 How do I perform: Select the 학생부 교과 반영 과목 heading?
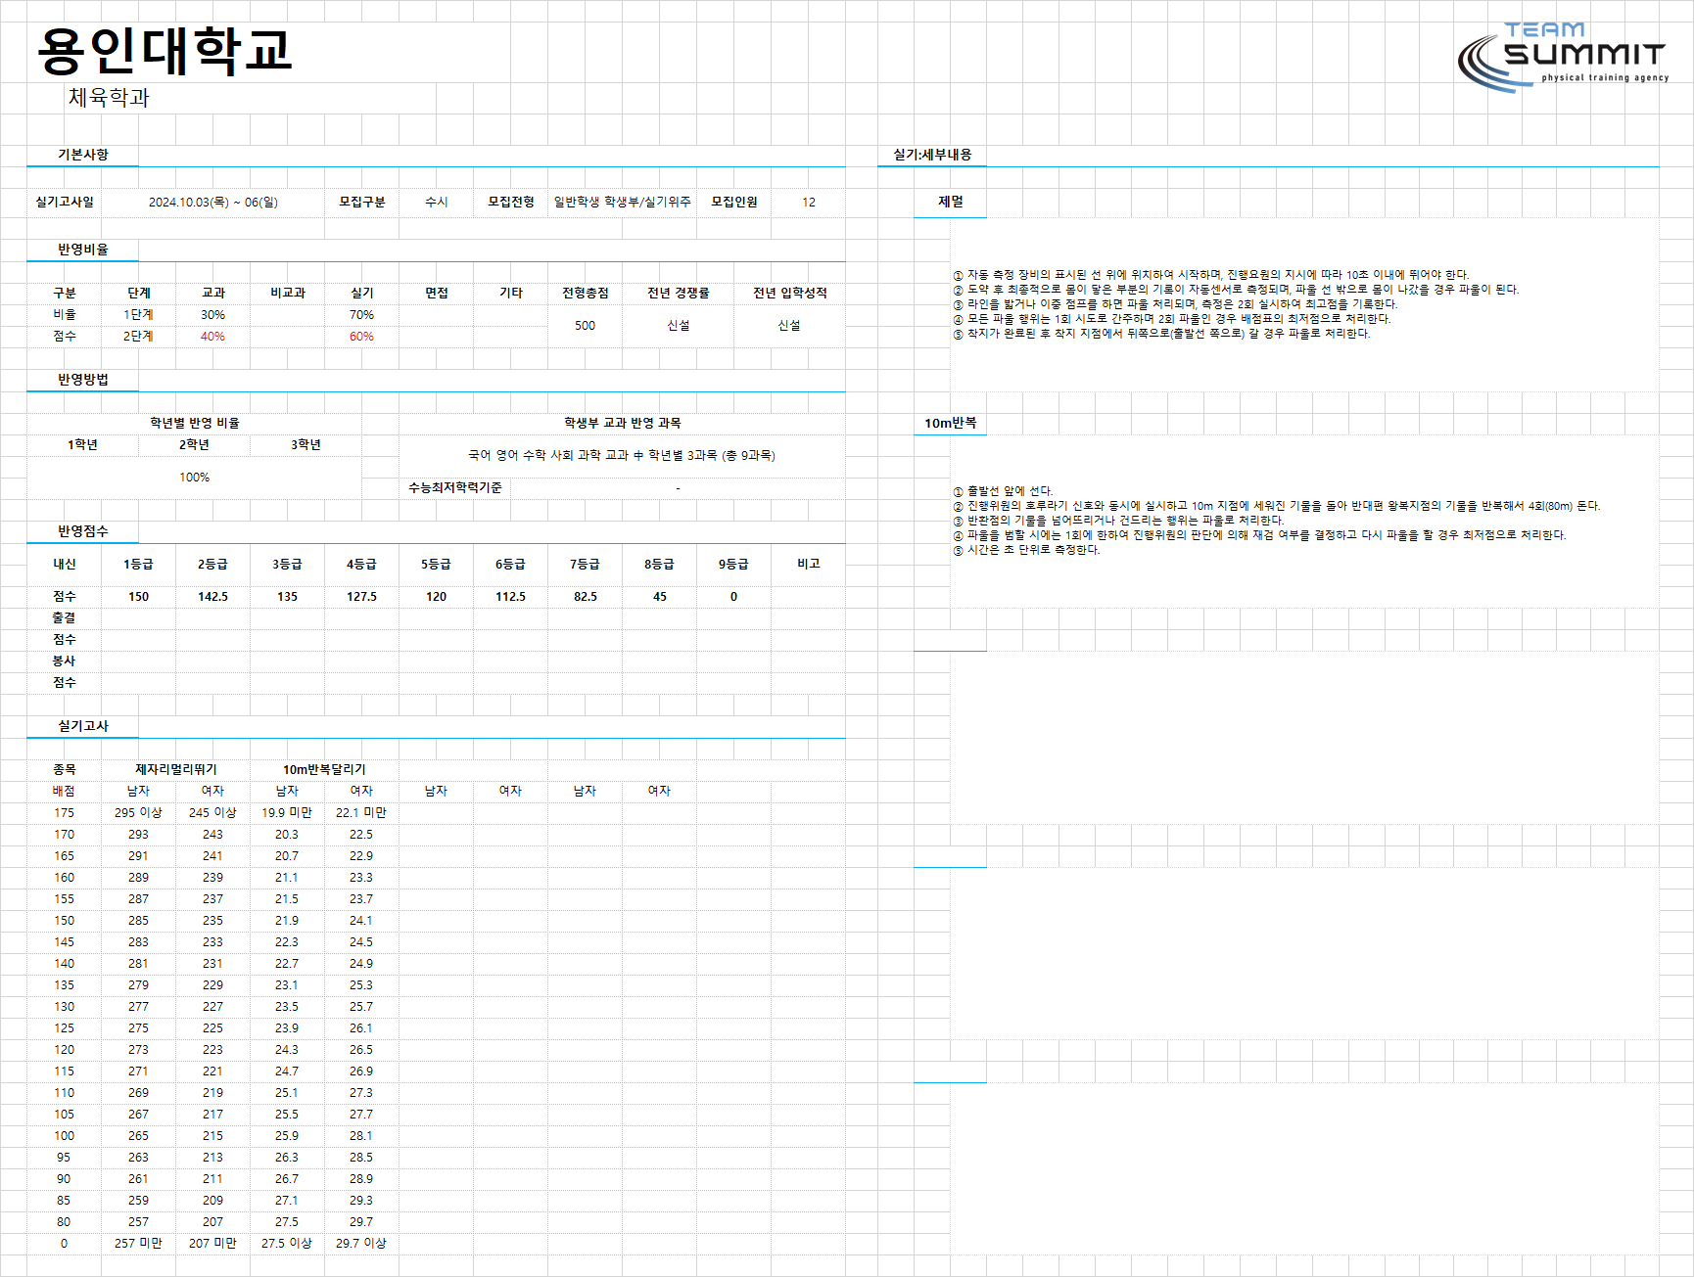pos(623,423)
